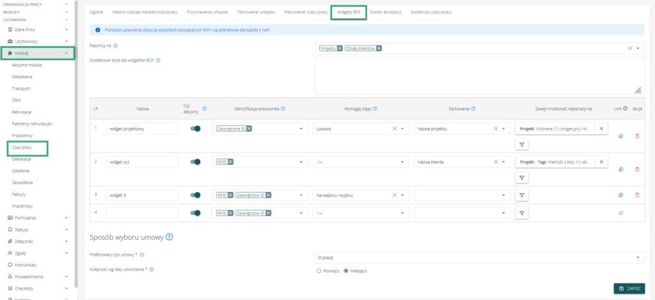Disable the active switch for widget xyz
Image resolution: width=655 pixels, height=300 pixels.
pos(195,162)
